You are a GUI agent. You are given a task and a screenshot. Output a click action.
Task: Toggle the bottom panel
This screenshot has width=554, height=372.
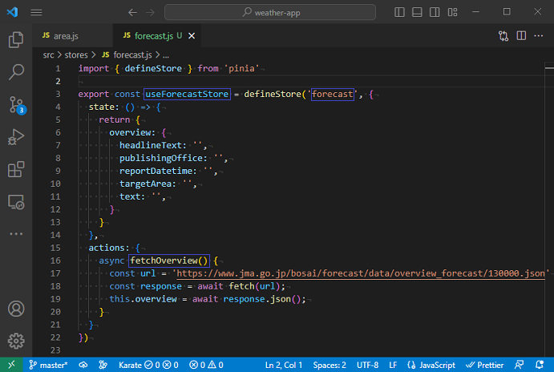(417, 12)
